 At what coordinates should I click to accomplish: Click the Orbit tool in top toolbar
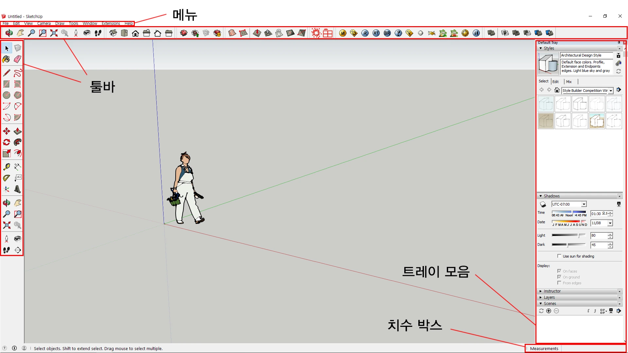pyautogui.click(x=9, y=33)
